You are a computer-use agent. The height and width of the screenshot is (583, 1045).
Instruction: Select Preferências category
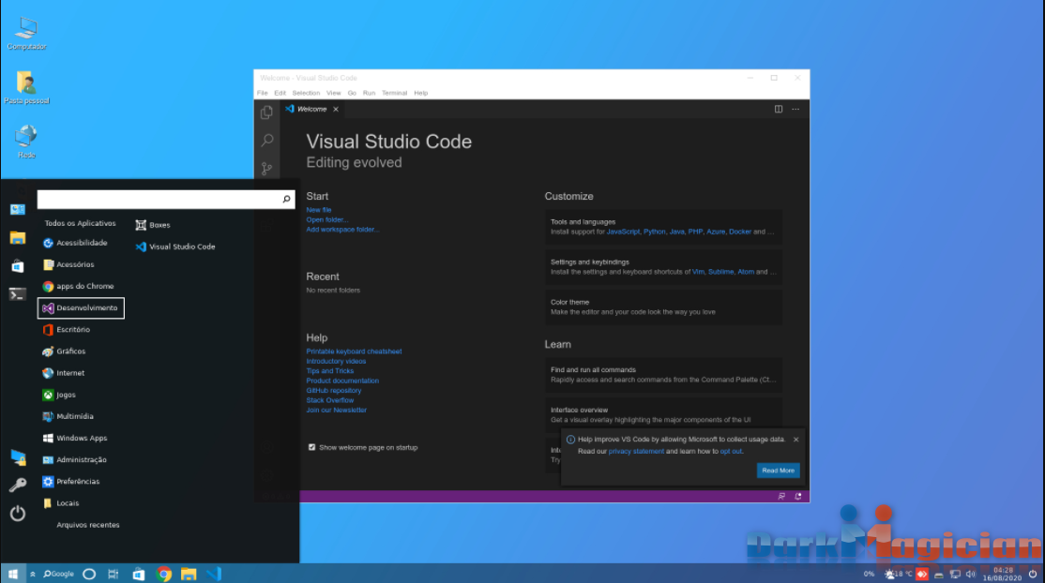click(x=70, y=482)
